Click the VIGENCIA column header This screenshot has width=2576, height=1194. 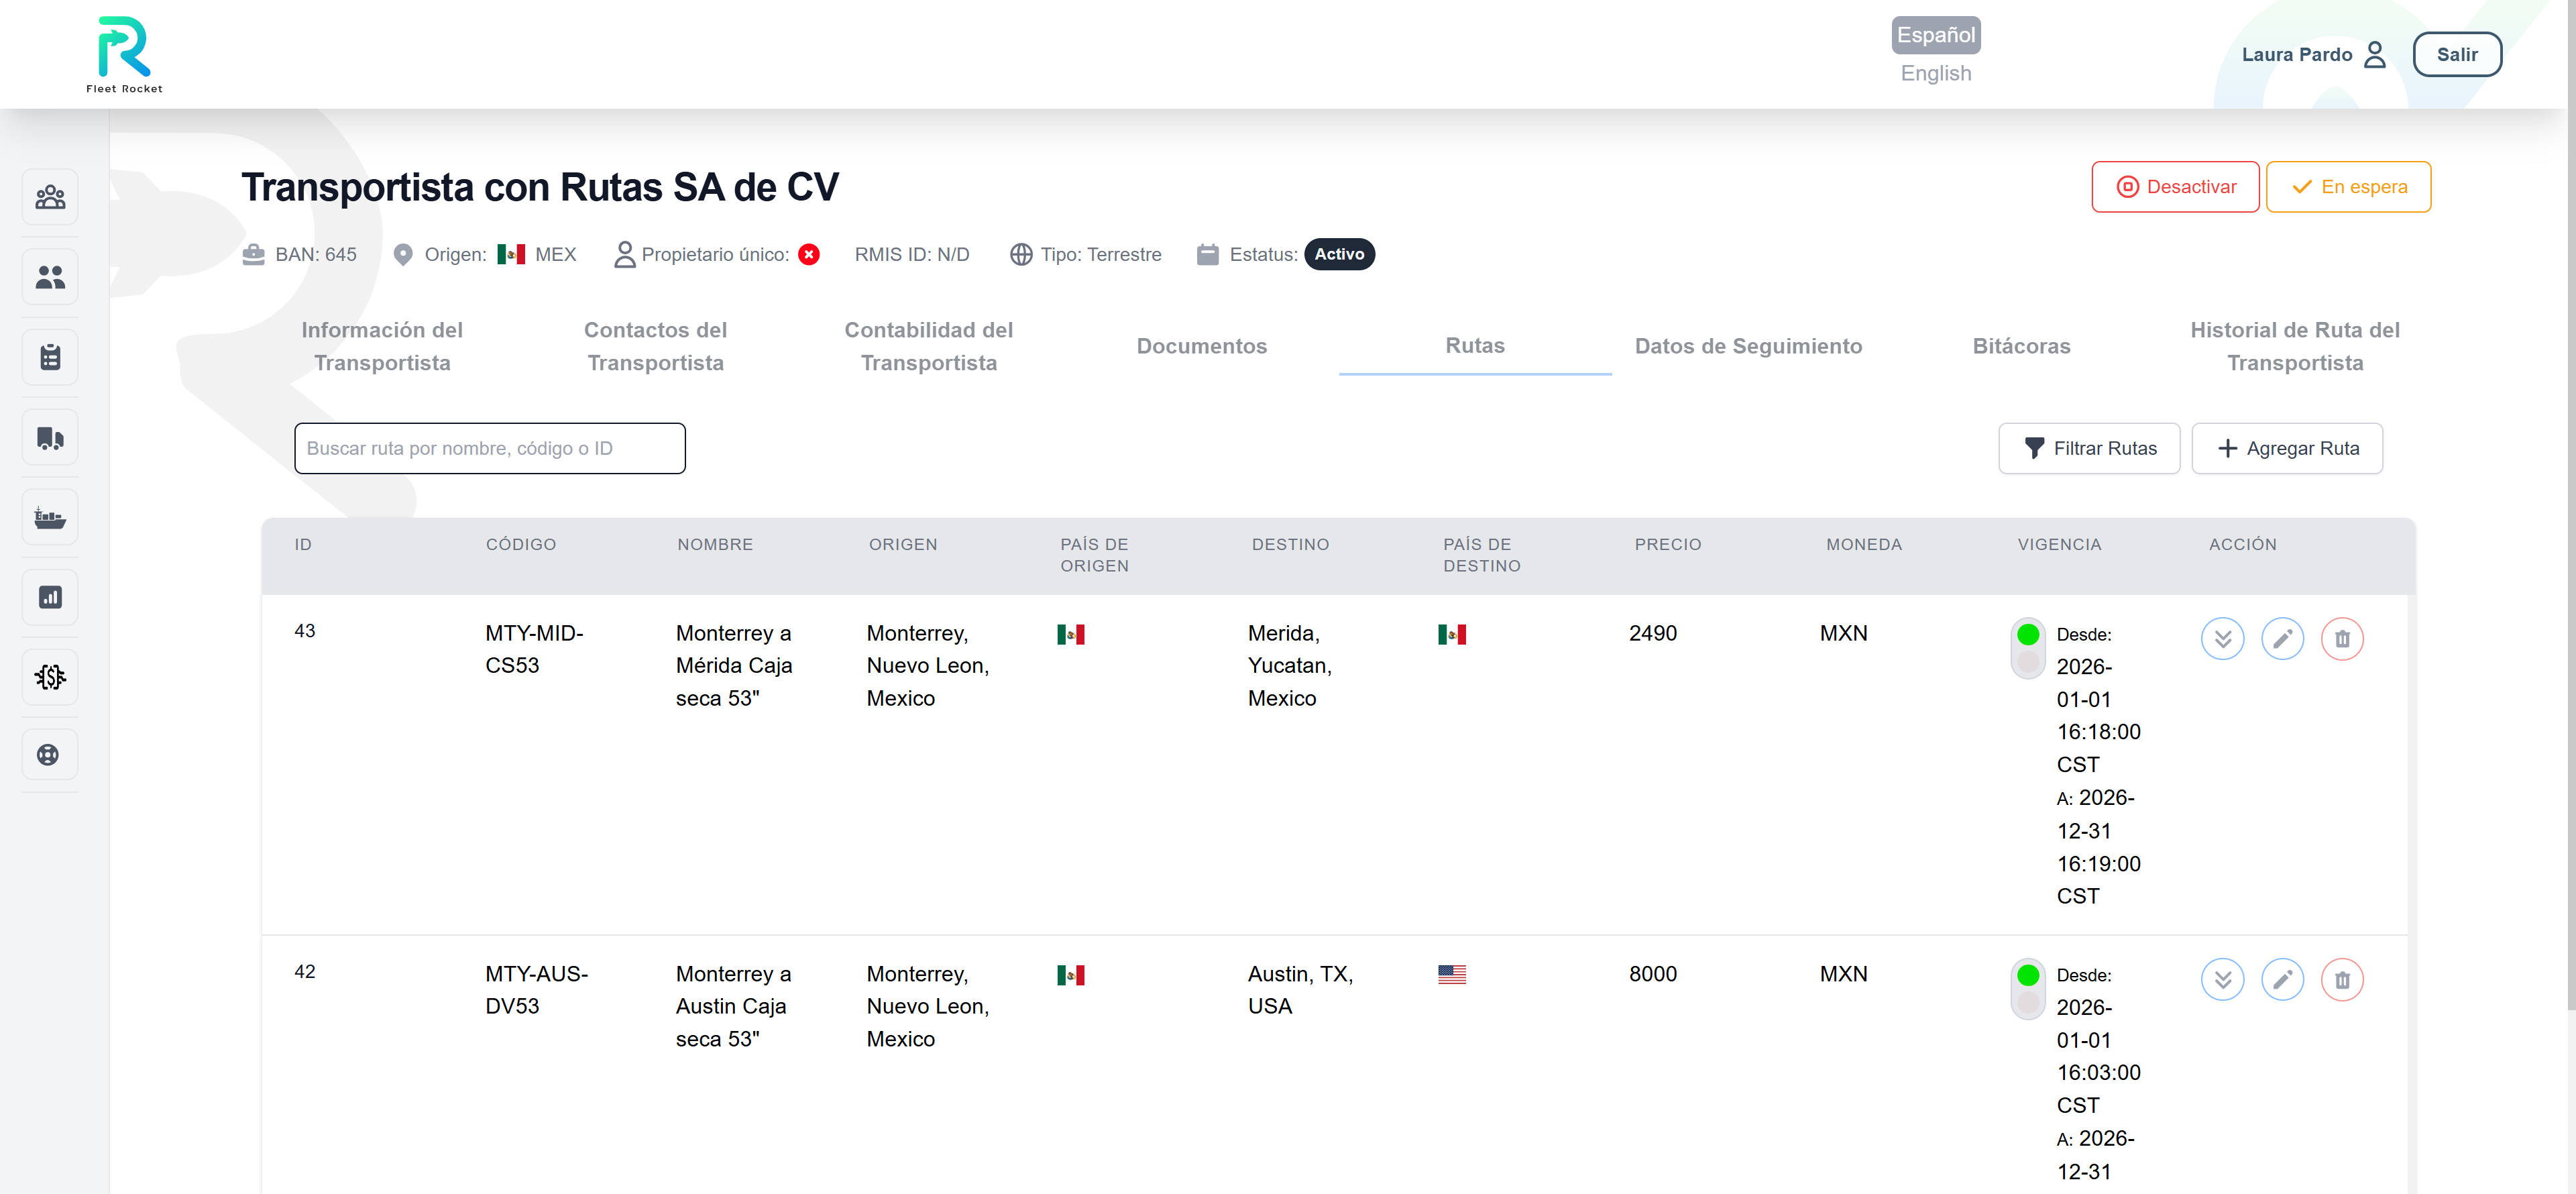point(2059,545)
